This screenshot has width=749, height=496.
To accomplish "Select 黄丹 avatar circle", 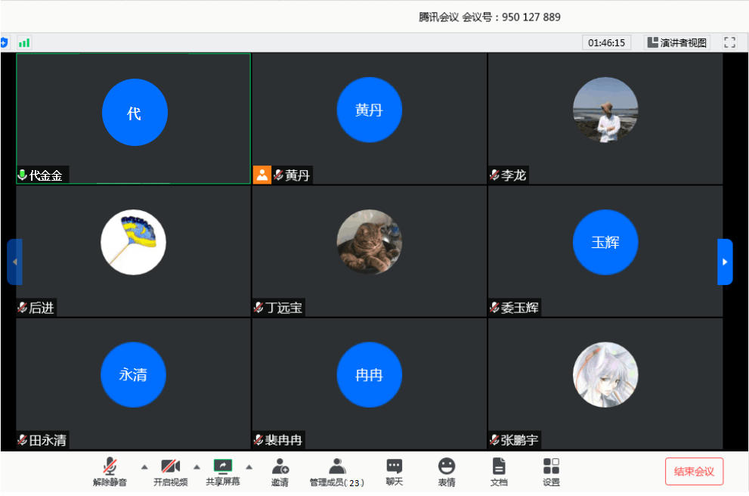I will click(x=370, y=110).
